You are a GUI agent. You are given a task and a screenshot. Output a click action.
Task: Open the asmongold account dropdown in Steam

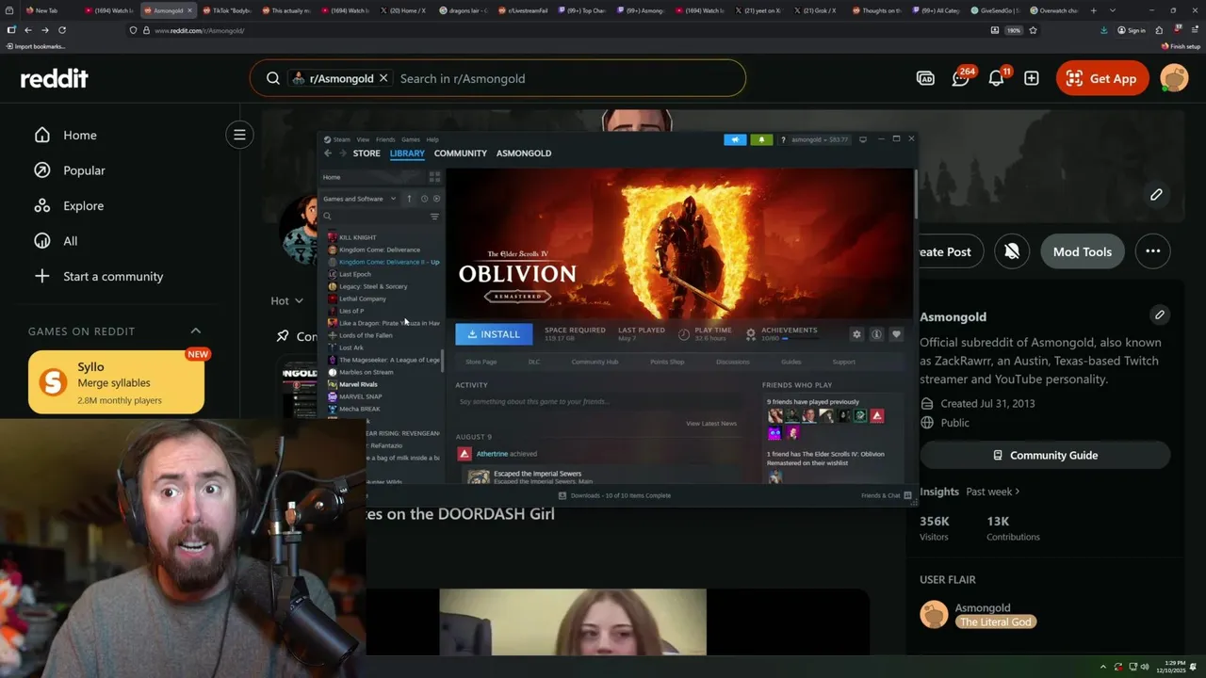tap(820, 139)
